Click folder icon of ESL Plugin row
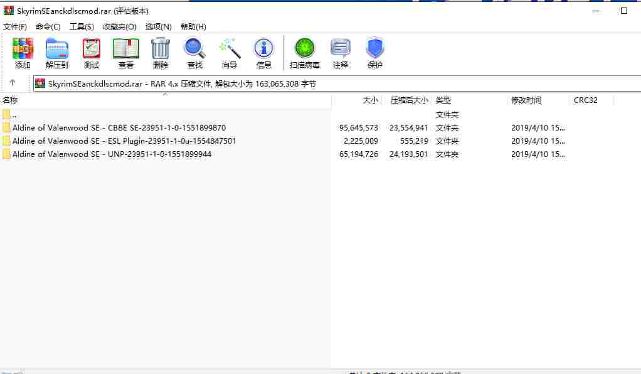The height and width of the screenshot is (374, 641). point(6,141)
